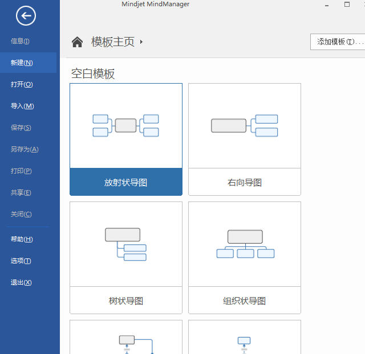Image resolution: width=365 pixels, height=354 pixels.
Task: Click the 添加模板(T)... button
Action: pos(338,42)
